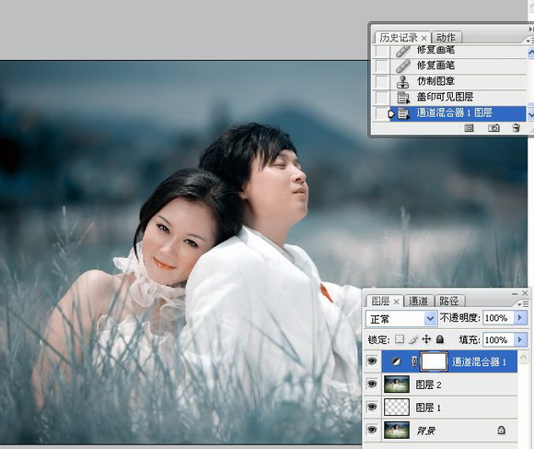Click the lock transparent pixels icon
Screen dimensions: 534x449
click(400, 339)
